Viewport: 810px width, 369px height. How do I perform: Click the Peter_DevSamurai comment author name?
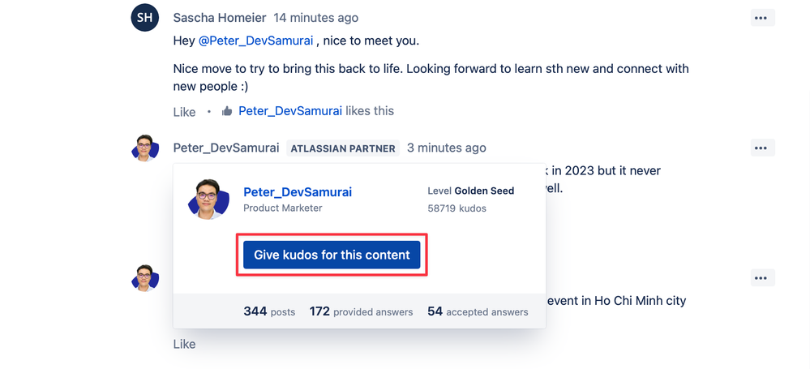(x=226, y=148)
